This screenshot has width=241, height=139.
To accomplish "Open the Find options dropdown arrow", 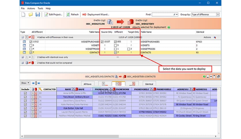I will pos(177,14).
